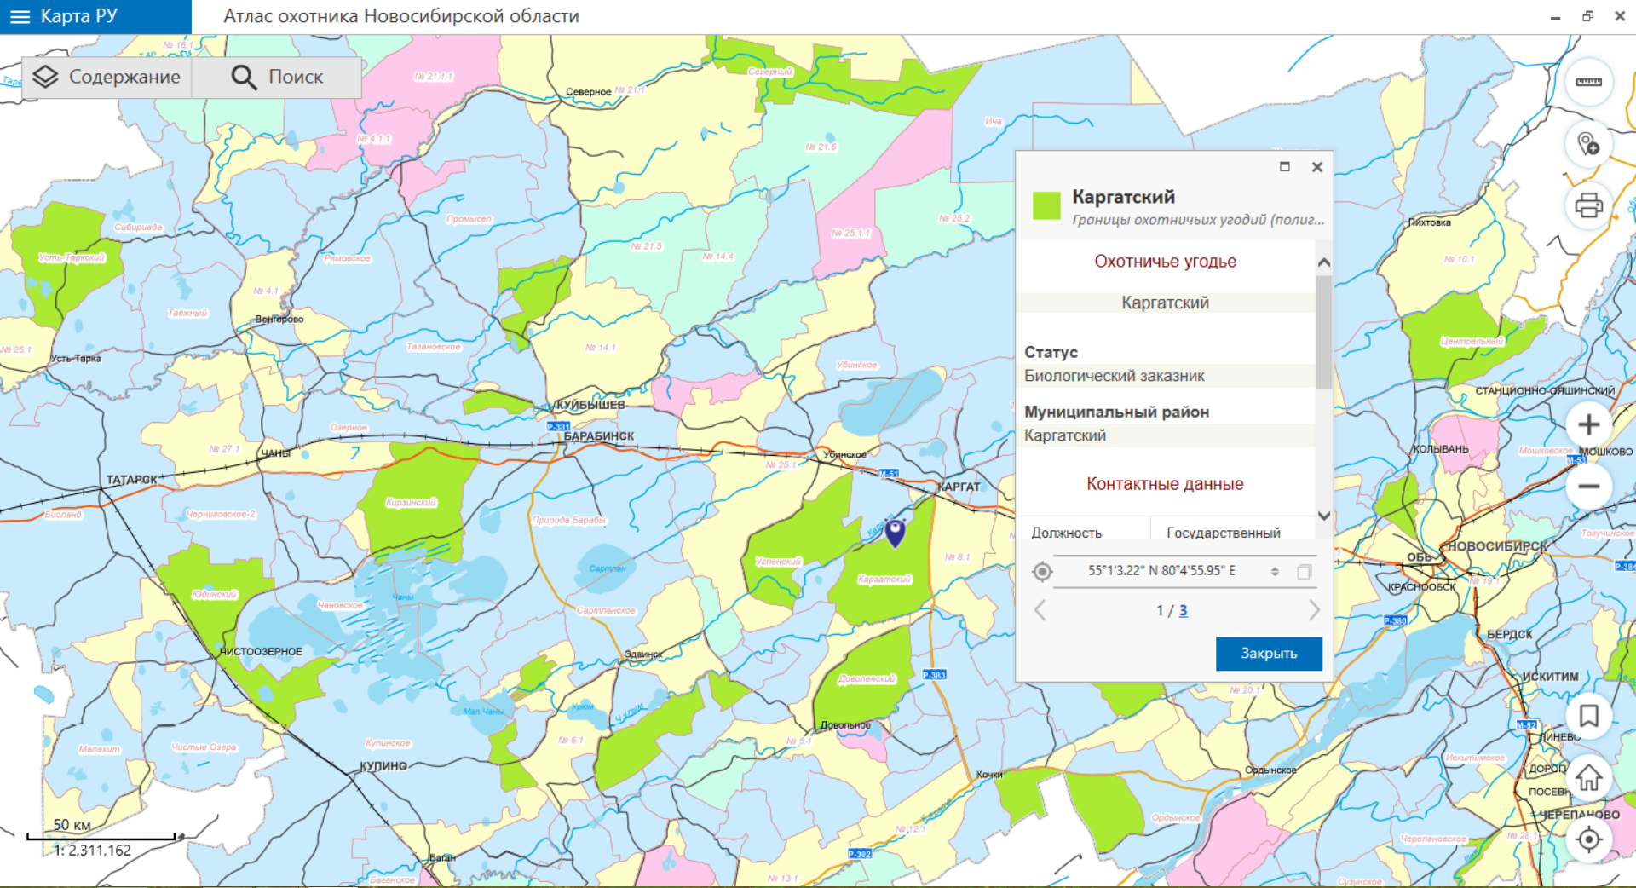The height and width of the screenshot is (888, 1636).
Task: Click the add location marker tool
Action: click(x=1588, y=144)
